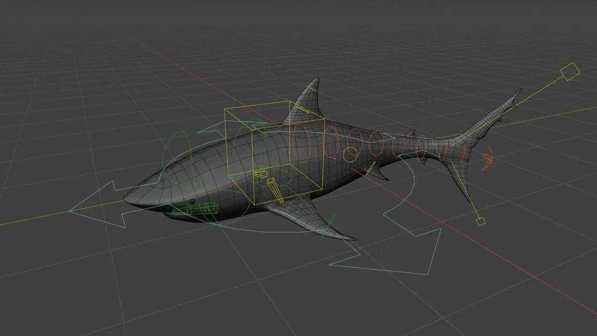Screen dimensions: 597x336
Task: Click the shark's eye
Action: point(192,201)
